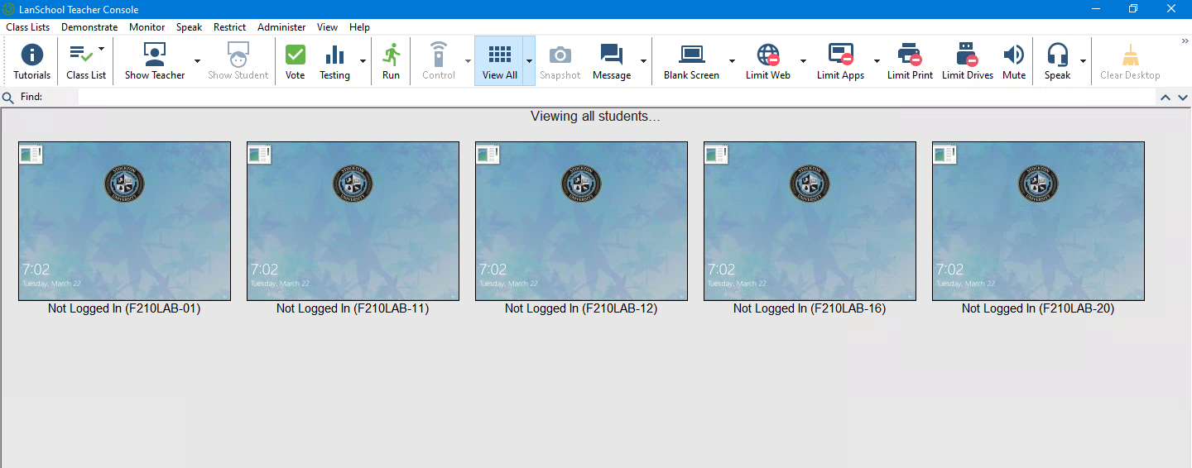Open the Vote checkmark tool
This screenshot has width=1192, height=468.
pos(295,61)
